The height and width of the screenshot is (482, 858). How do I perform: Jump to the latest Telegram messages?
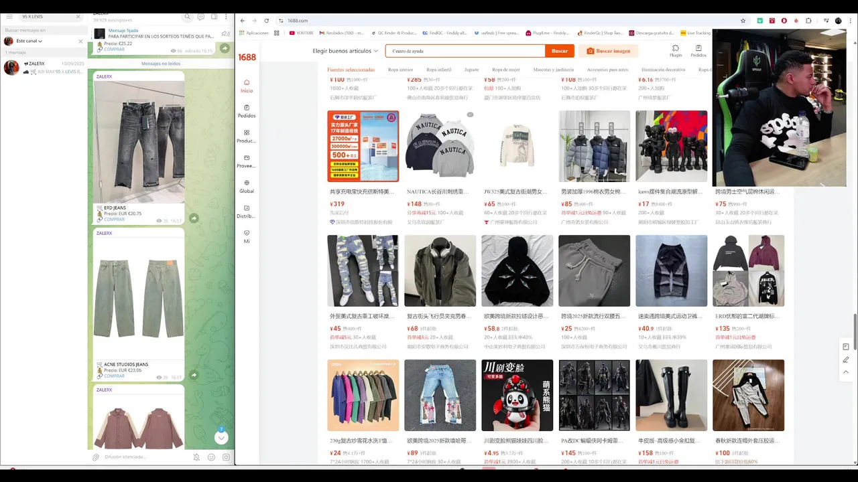click(221, 437)
